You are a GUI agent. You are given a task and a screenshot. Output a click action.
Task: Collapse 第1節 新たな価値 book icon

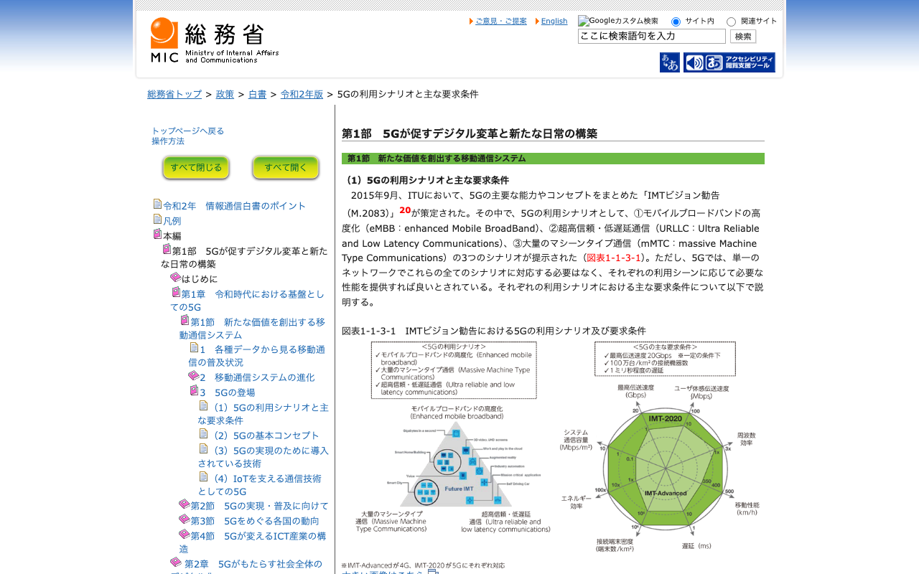tap(185, 320)
